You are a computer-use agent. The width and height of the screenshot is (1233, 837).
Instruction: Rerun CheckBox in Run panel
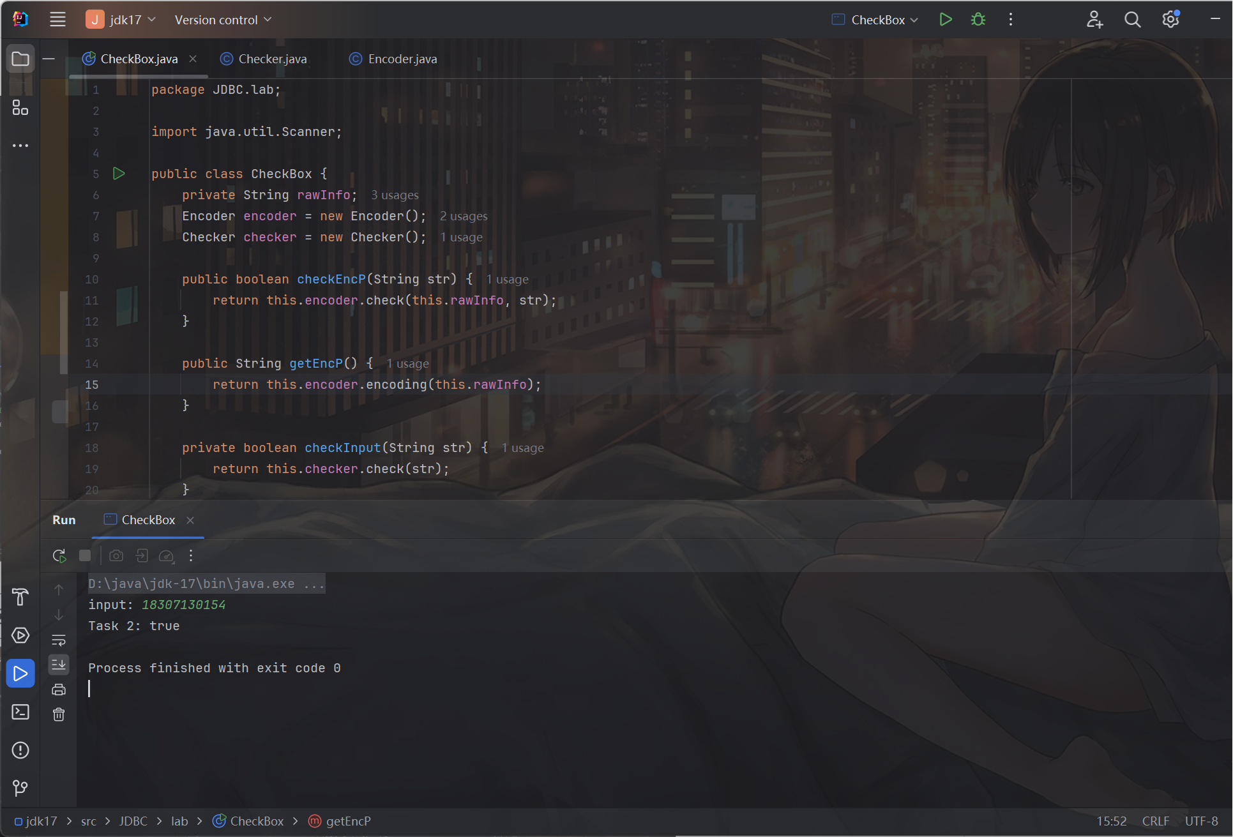[x=59, y=555]
